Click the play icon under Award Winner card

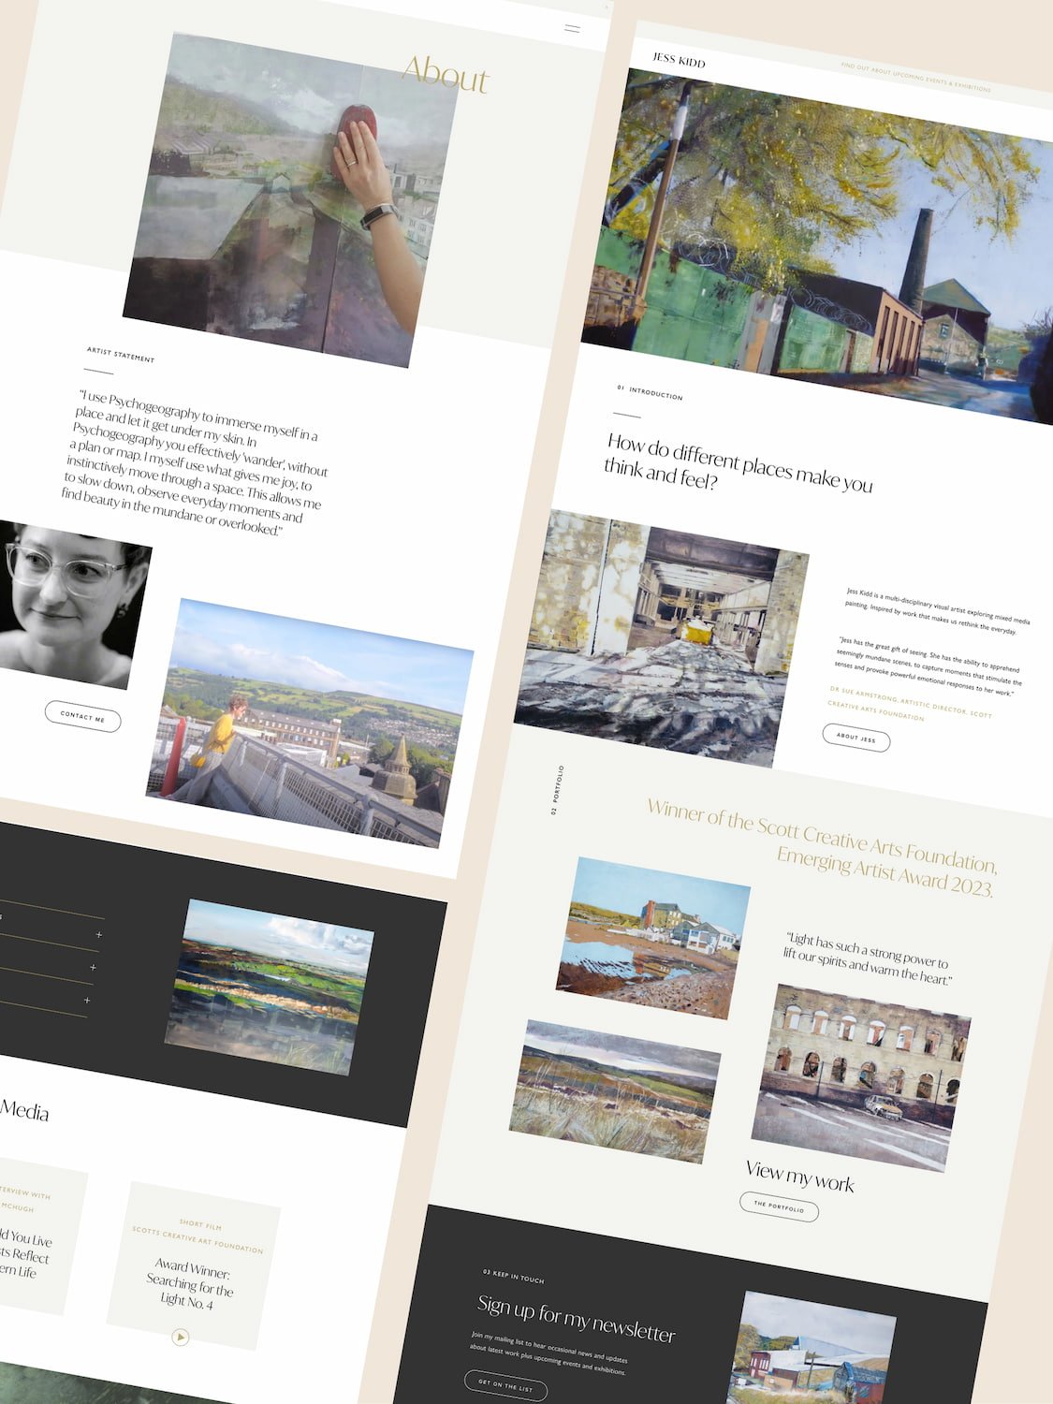[x=181, y=1338]
